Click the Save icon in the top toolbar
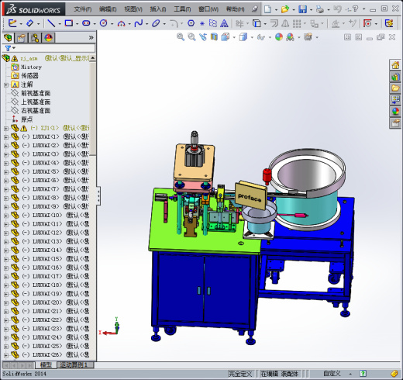The height and width of the screenshot is (380, 403). pos(302,9)
